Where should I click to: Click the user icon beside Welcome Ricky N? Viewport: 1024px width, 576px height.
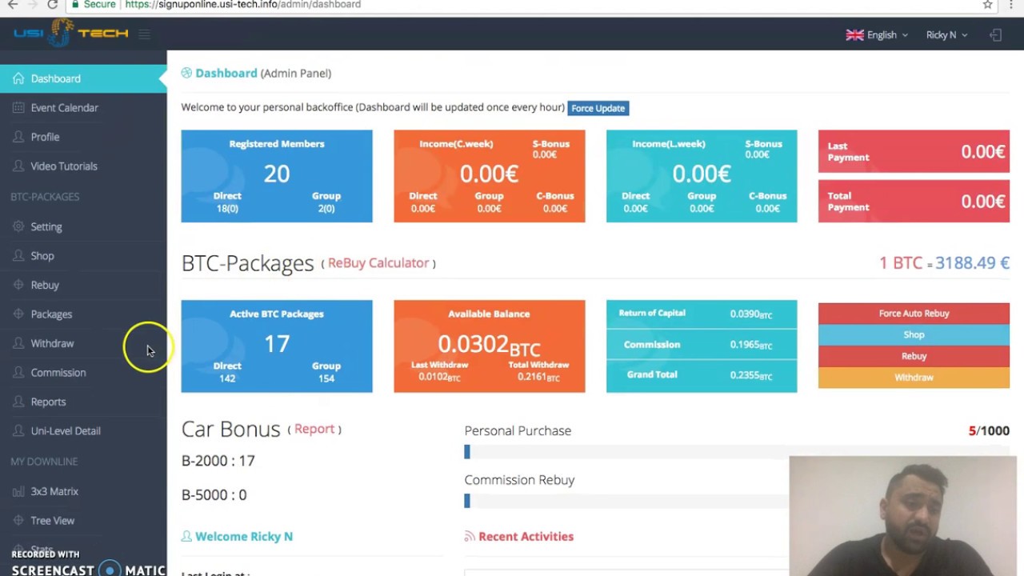pos(186,537)
